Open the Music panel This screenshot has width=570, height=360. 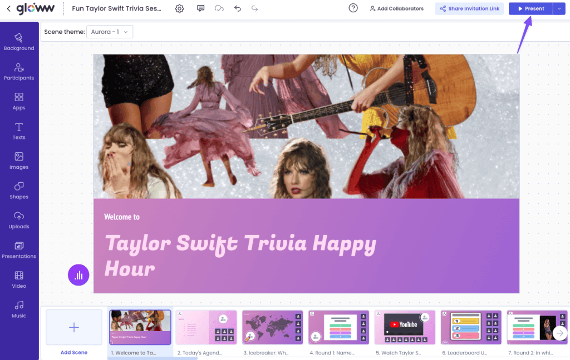coord(19,309)
